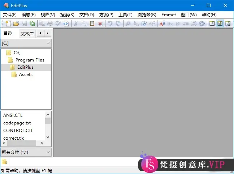Image resolution: width=234 pixels, height=174 pixels.
Task: Toggle the auto indent toolbar icon
Action: pos(186,24)
